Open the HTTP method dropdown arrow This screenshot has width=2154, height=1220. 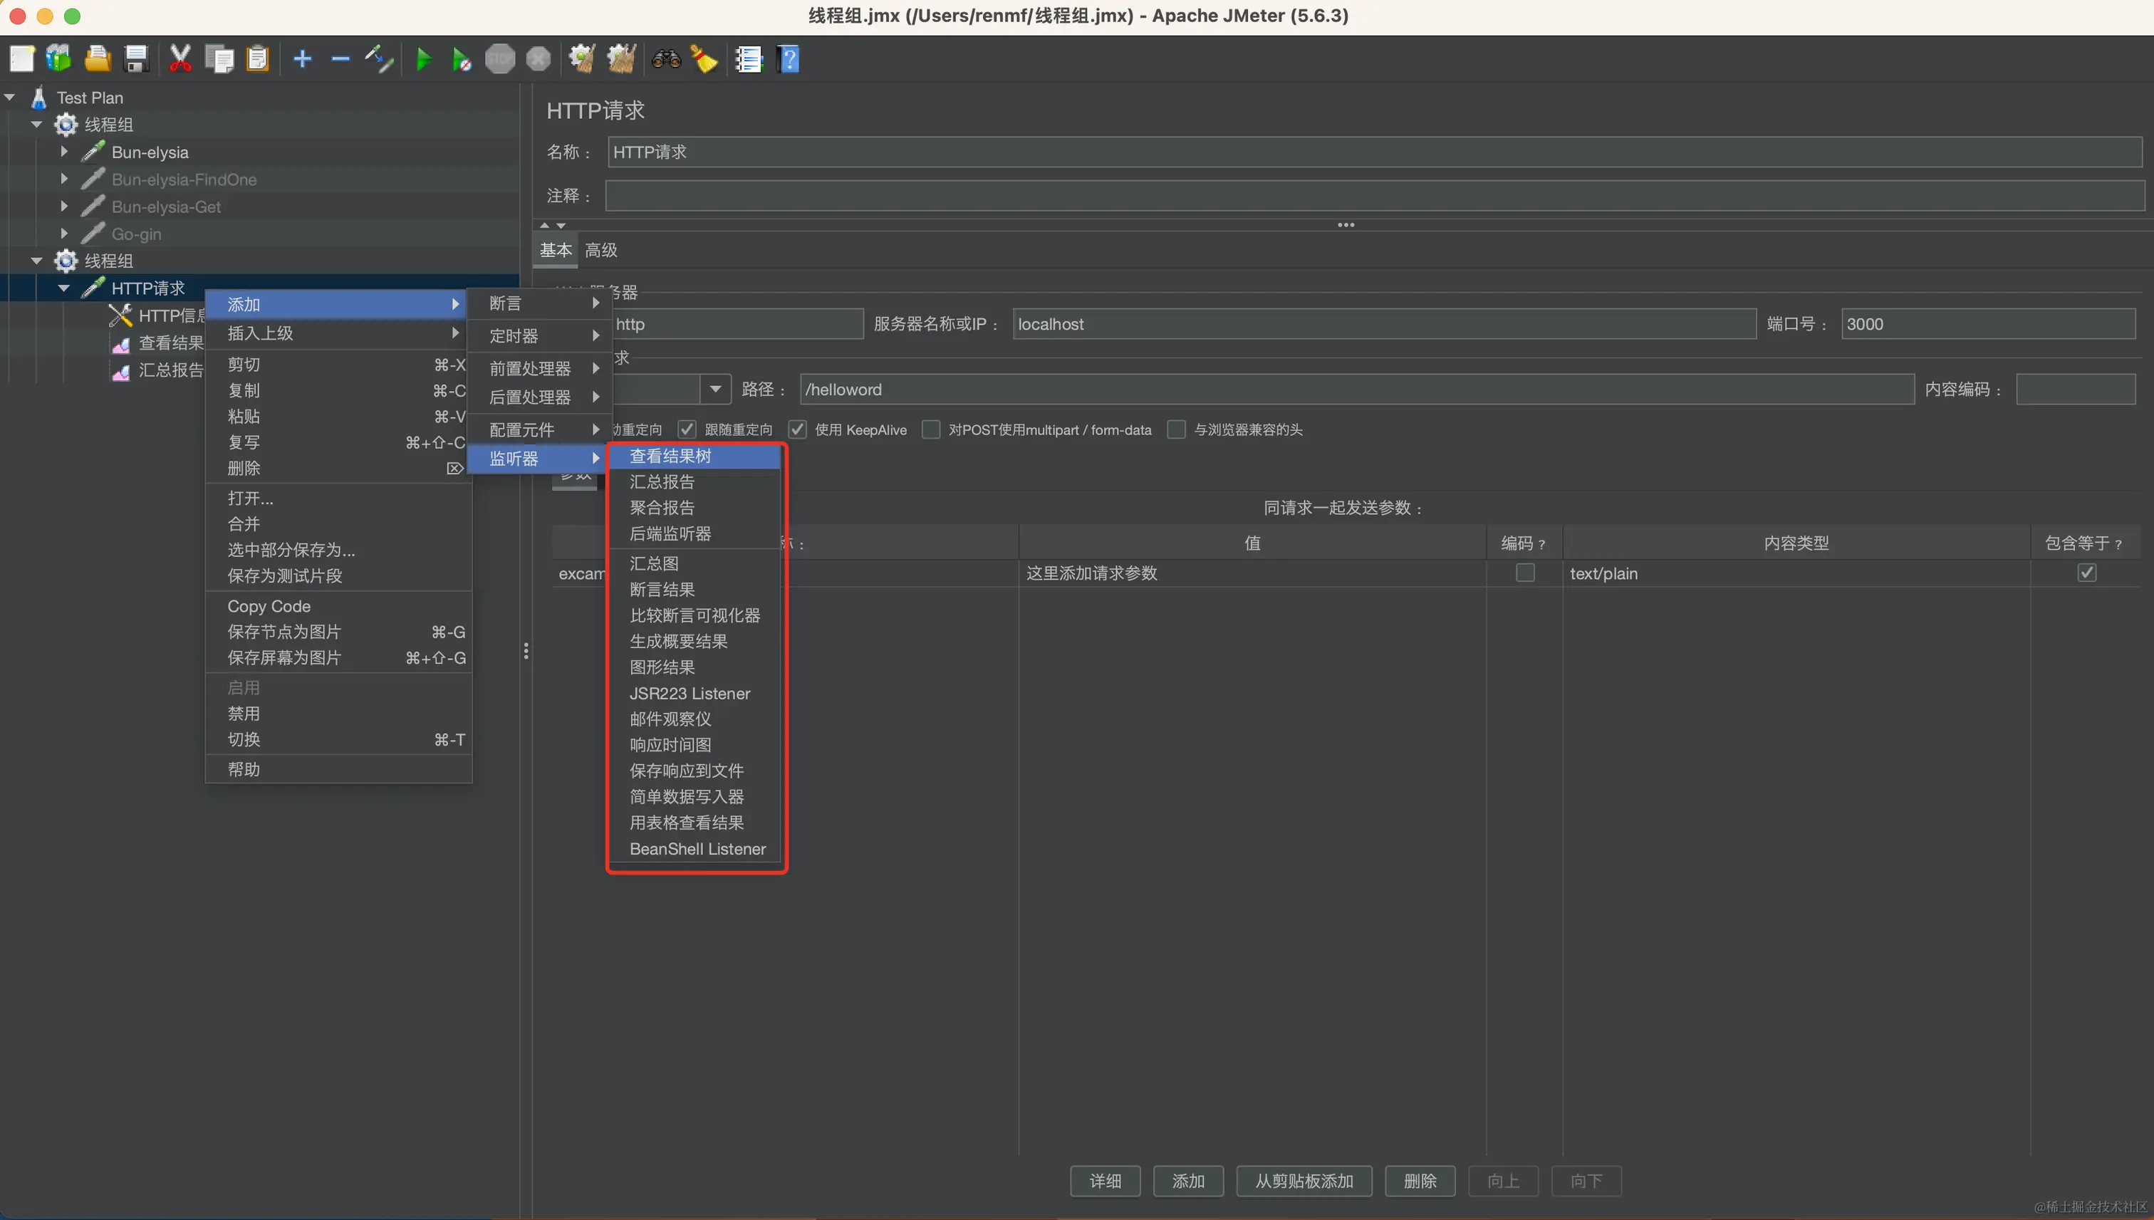pos(714,389)
